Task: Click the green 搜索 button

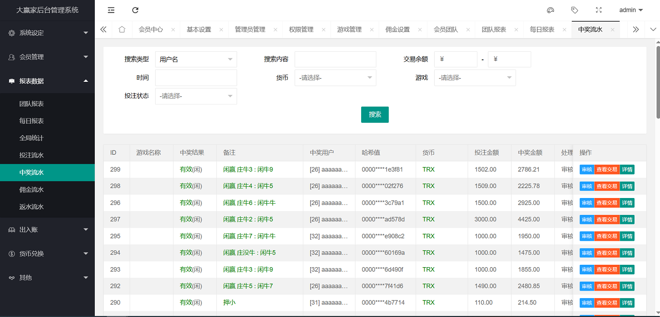Action: [375, 114]
